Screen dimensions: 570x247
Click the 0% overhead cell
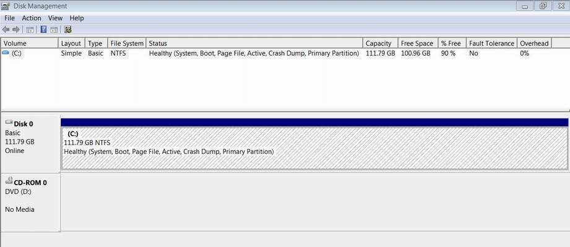pos(525,53)
